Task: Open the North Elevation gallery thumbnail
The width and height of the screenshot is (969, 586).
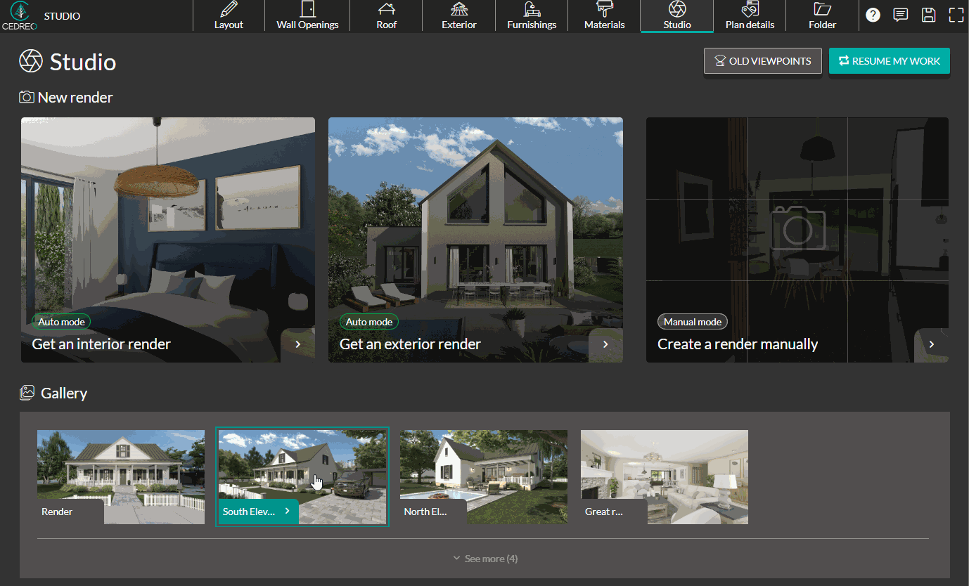Action: click(484, 476)
